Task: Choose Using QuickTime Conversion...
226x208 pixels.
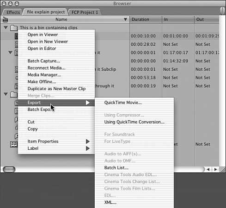Action: point(134,122)
